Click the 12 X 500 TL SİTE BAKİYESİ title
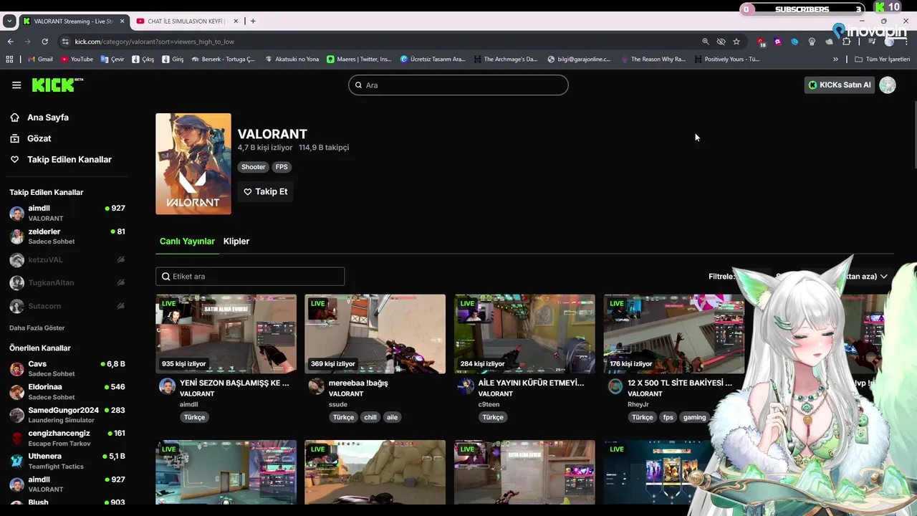The width and height of the screenshot is (917, 516). [x=680, y=383]
